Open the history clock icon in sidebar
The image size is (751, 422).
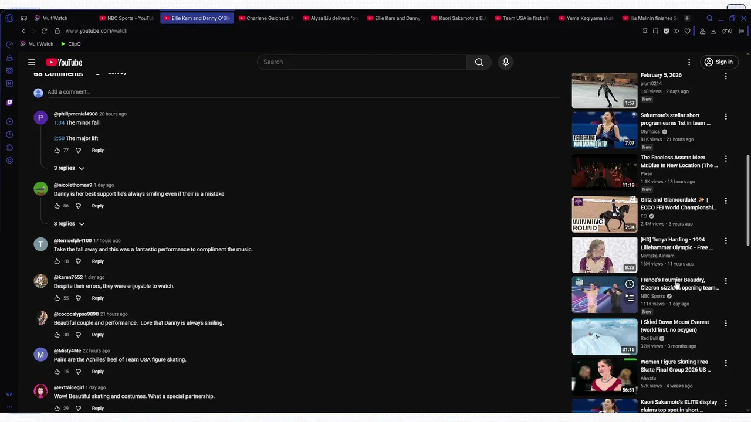tap(9, 135)
